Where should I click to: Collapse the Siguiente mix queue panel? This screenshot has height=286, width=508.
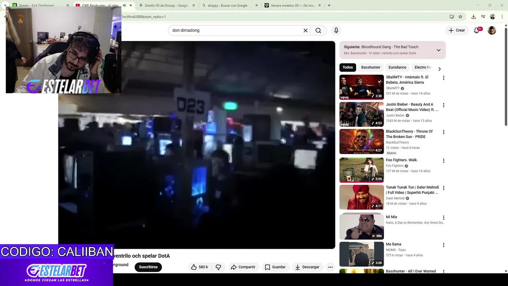click(x=439, y=50)
